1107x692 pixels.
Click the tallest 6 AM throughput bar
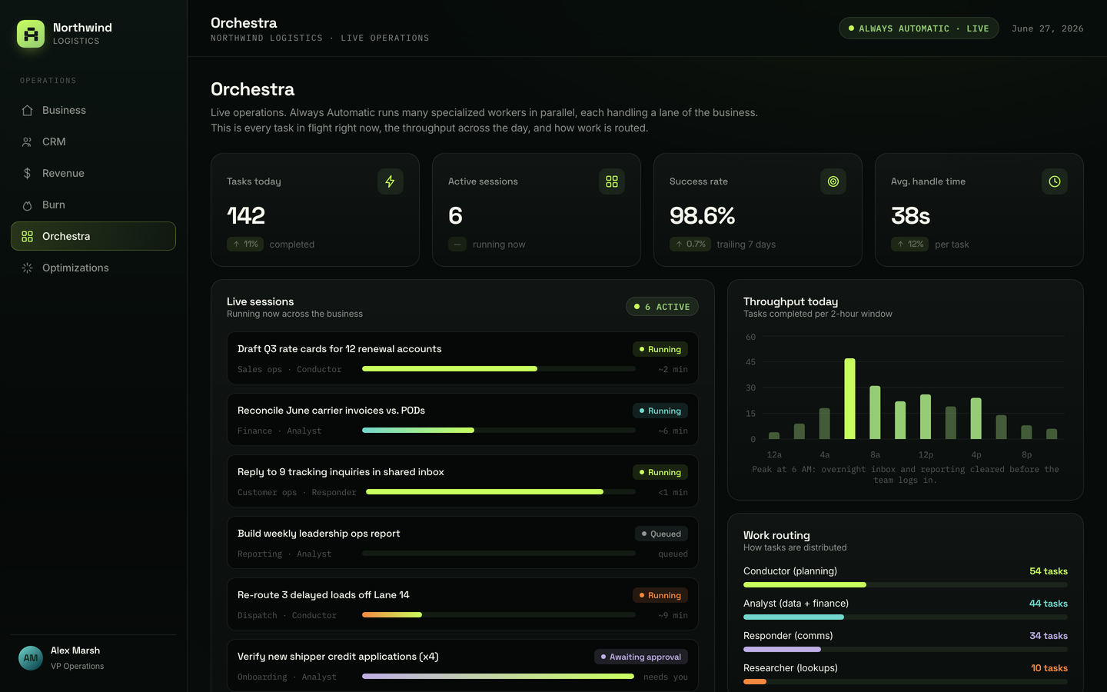coord(849,398)
